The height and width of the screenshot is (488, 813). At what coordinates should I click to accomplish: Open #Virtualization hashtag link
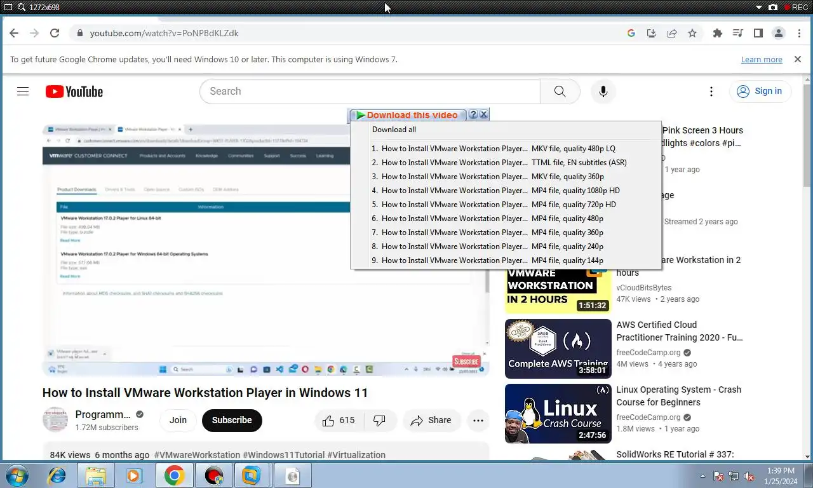click(x=356, y=455)
